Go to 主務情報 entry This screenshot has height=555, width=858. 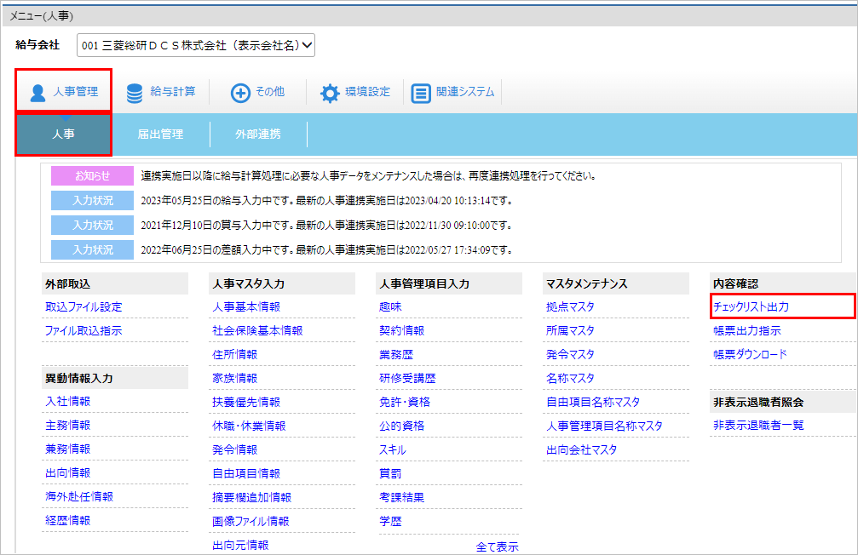pos(68,425)
